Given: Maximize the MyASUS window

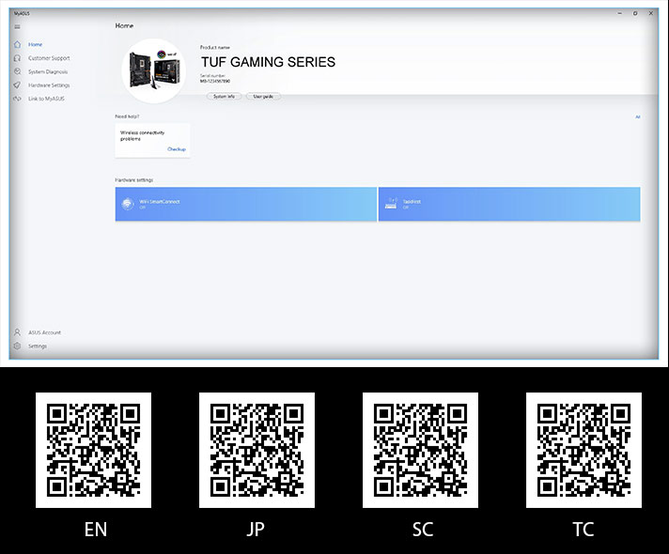Looking at the screenshot, I should [x=635, y=13].
